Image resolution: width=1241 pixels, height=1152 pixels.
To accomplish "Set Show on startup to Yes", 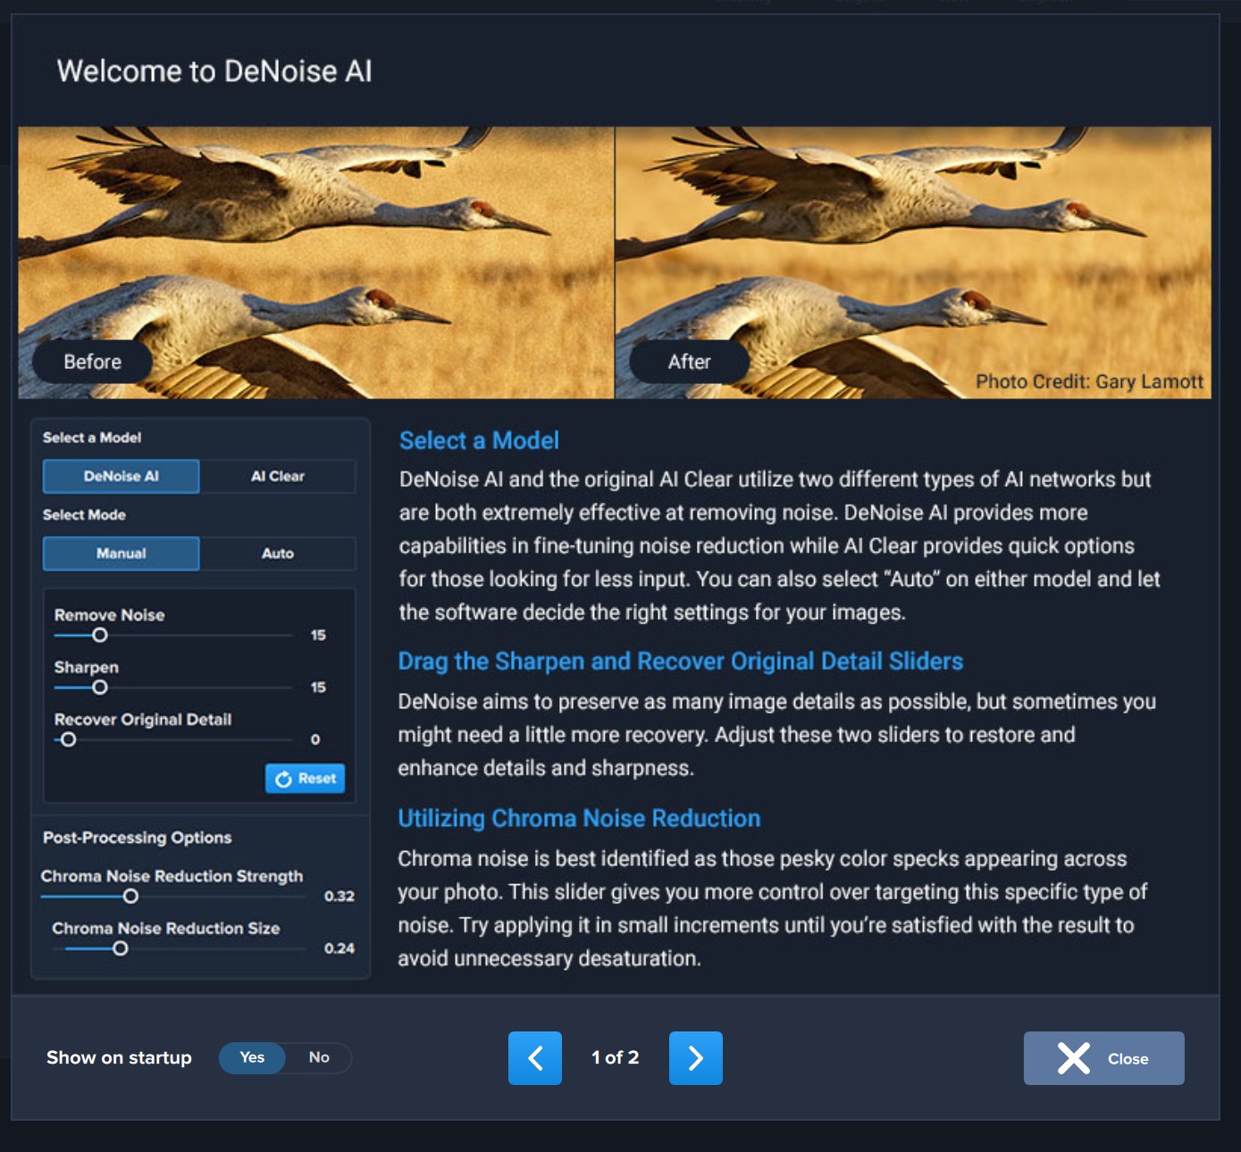I will 252,1057.
